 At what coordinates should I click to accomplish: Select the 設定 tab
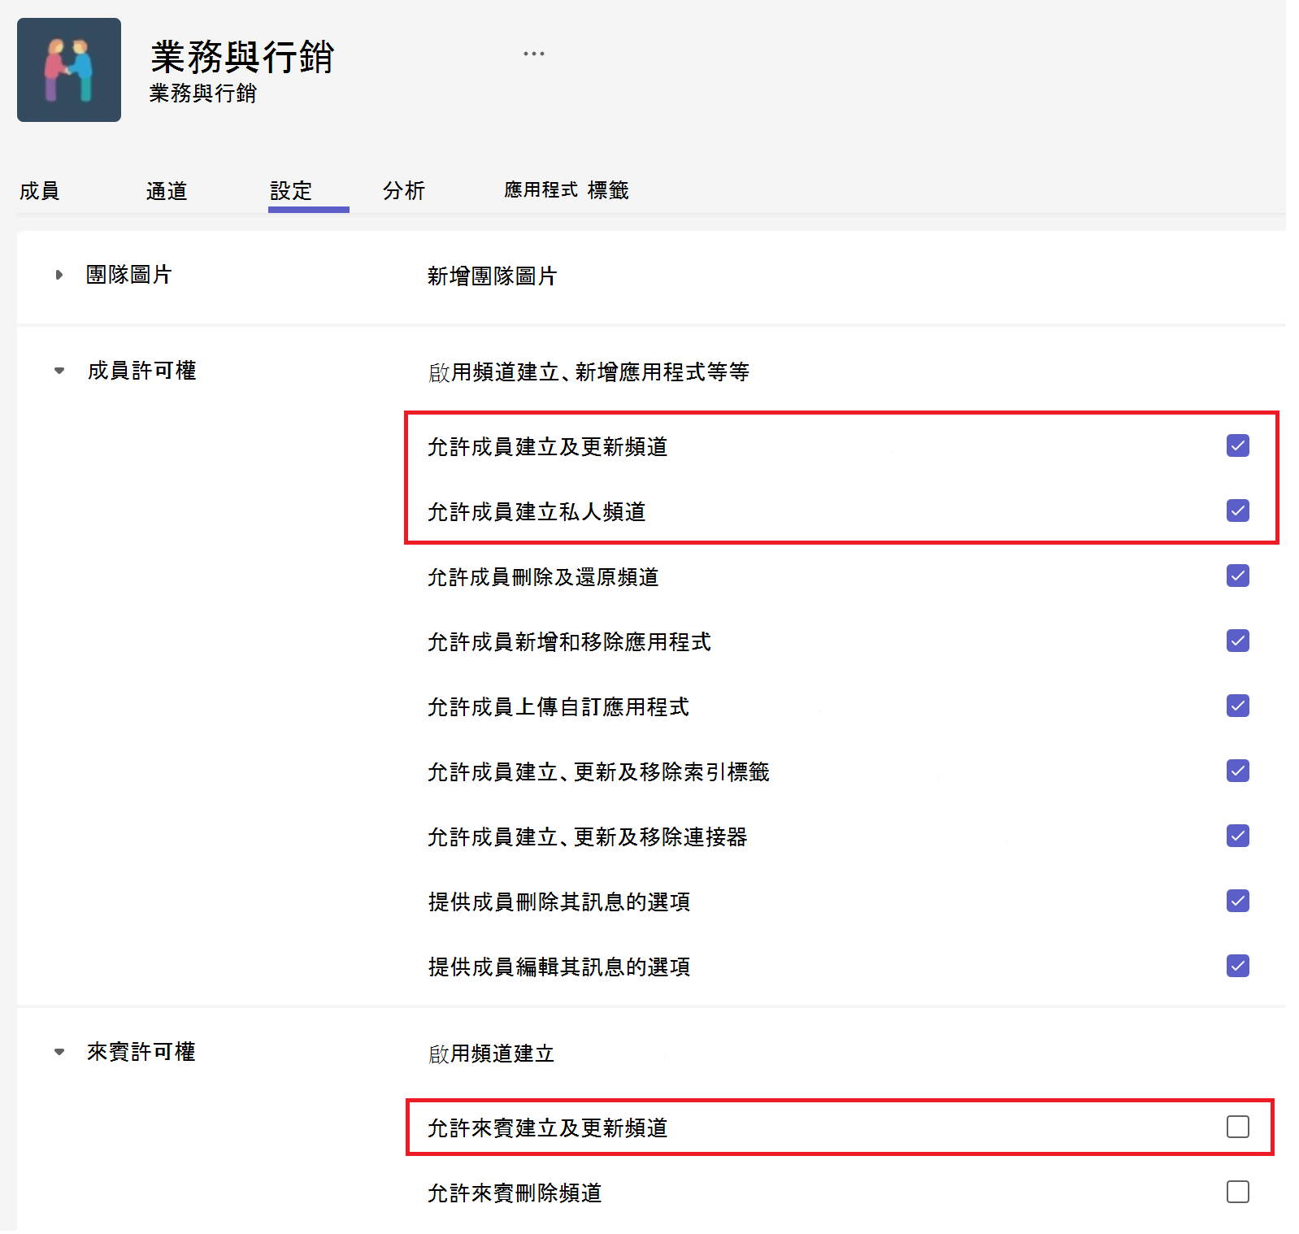[291, 191]
